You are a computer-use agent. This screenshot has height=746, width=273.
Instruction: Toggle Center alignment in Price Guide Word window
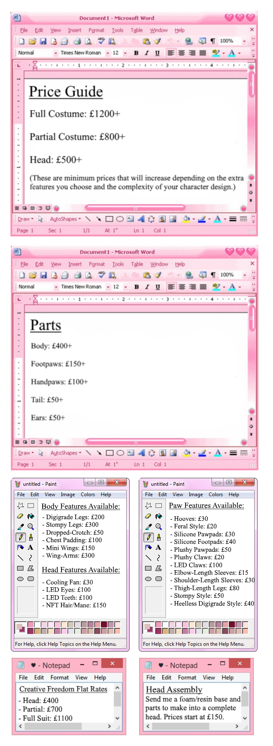click(181, 53)
